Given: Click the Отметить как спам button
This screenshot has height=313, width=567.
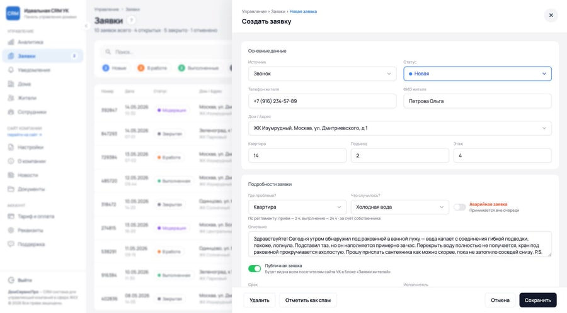Looking at the screenshot, I should point(307,300).
